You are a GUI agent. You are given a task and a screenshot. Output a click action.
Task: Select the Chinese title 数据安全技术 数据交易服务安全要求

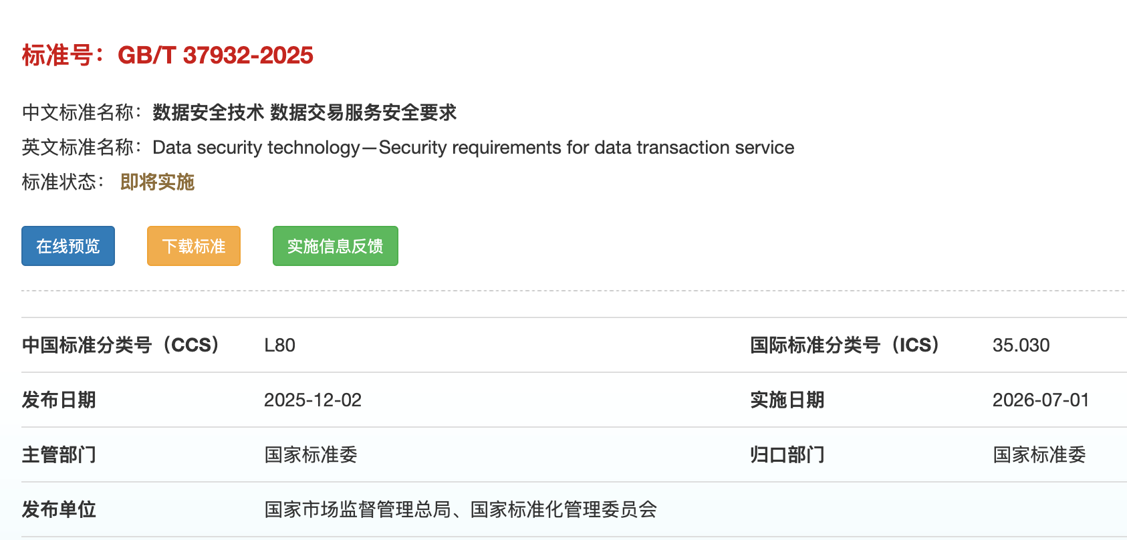coord(304,112)
